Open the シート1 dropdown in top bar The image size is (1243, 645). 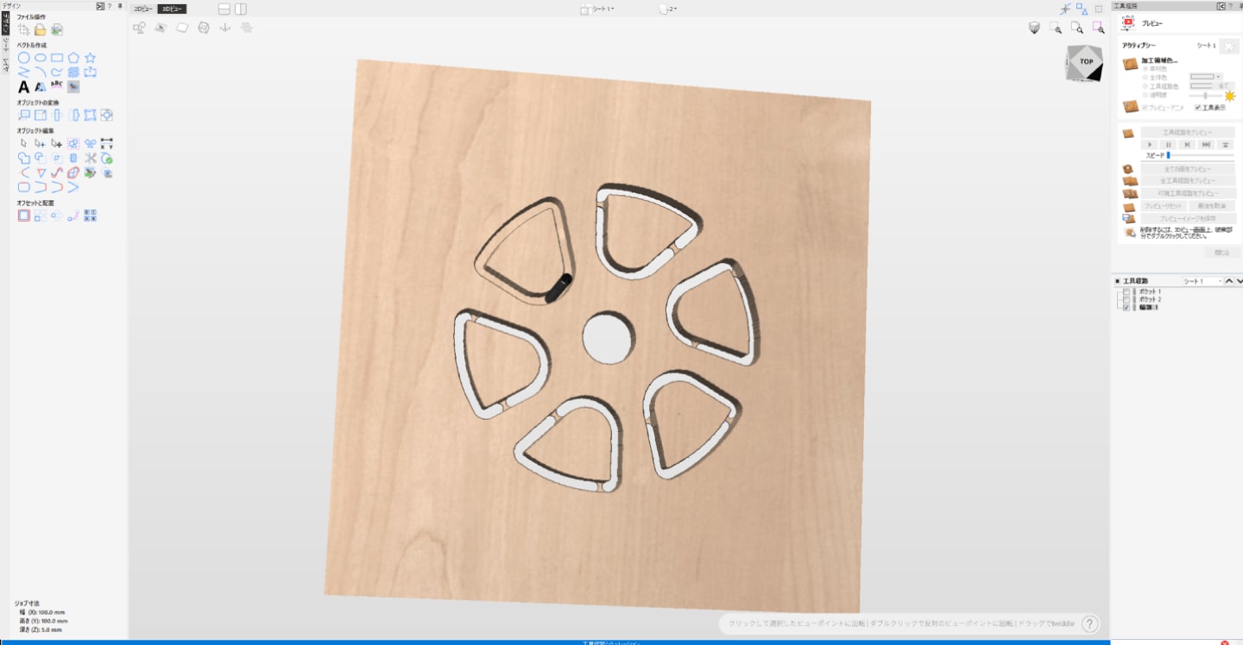(598, 9)
